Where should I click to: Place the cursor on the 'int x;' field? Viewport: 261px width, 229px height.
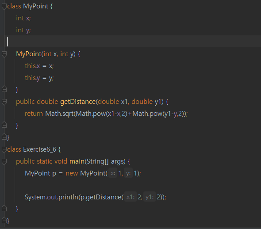(23, 18)
